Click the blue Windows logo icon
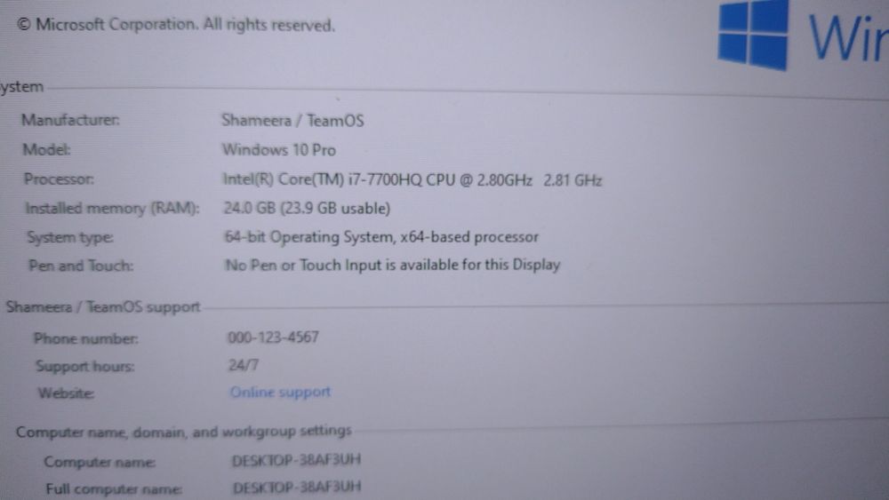This screenshot has width=889, height=500. [x=754, y=34]
